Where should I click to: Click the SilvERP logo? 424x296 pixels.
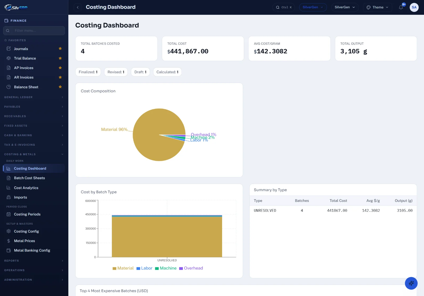[16, 7]
